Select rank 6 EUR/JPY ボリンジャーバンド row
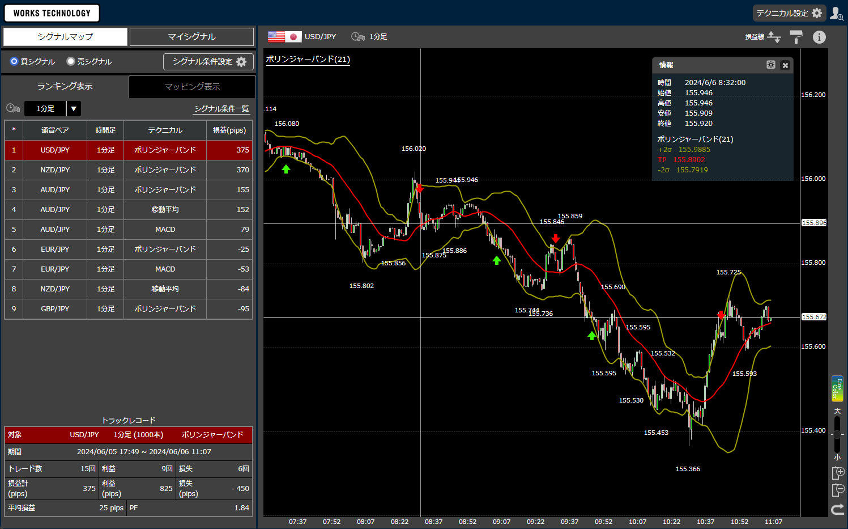 (129, 249)
